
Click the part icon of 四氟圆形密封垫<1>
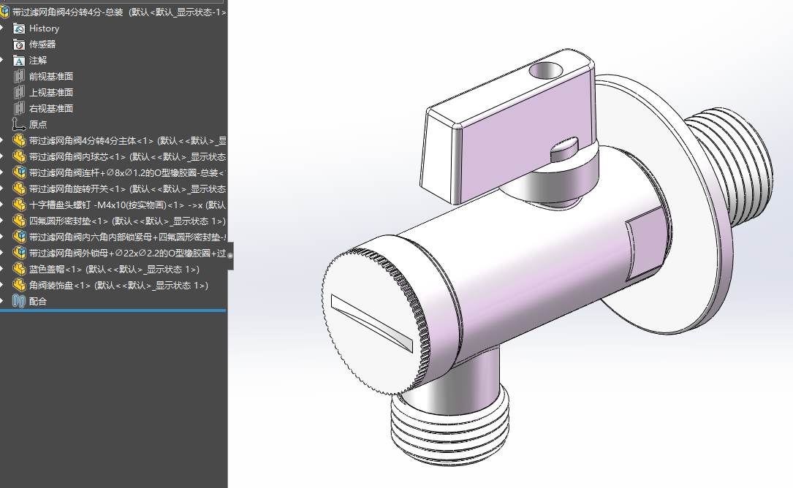19,221
